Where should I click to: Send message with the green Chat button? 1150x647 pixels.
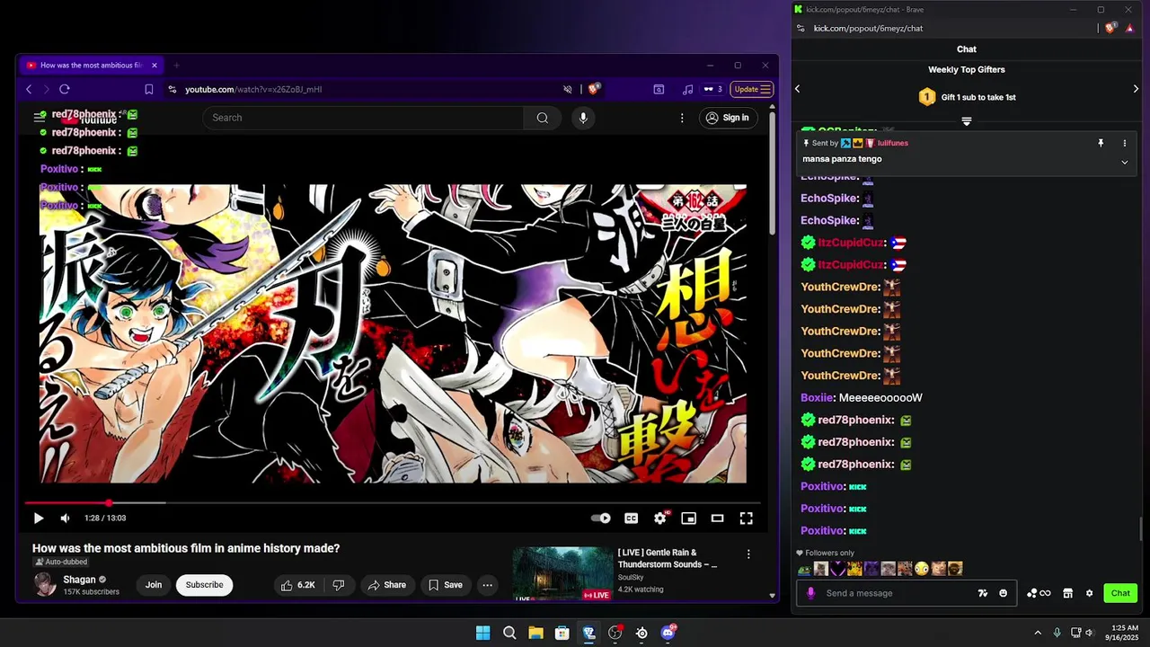tap(1120, 593)
